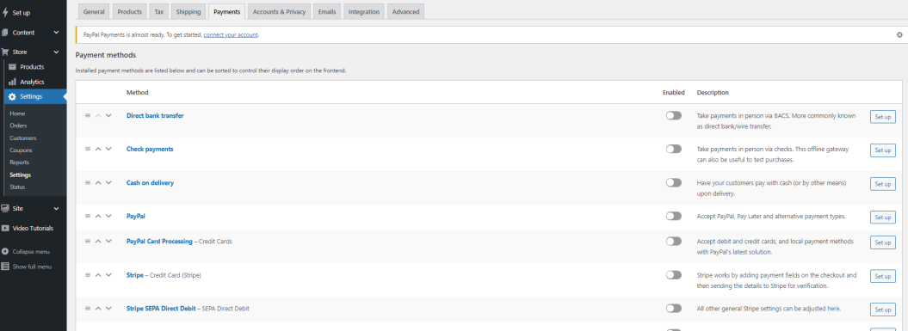Image resolution: width=908 pixels, height=331 pixels.
Task: Open Coupons in the Store submenu
Action: 21,150
